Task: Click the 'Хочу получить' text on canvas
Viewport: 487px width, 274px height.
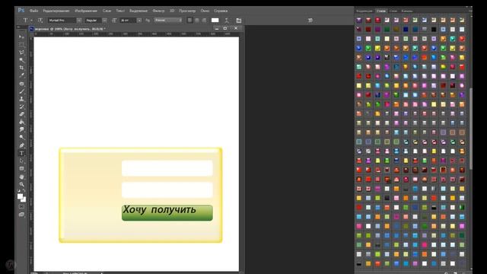Action: tap(159, 210)
